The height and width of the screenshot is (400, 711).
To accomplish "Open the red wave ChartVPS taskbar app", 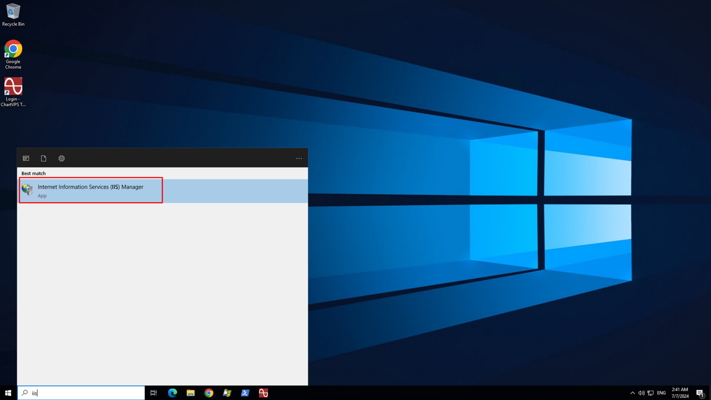I will pos(264,393).
